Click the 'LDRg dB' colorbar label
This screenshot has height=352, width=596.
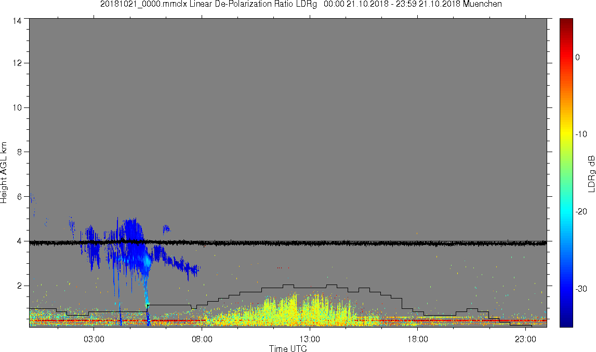591,173
